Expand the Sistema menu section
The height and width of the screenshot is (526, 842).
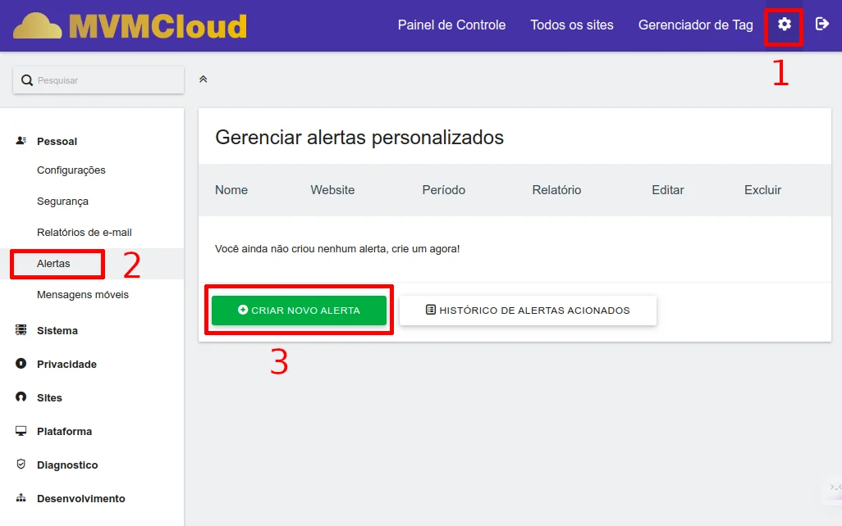coord(57,331)
